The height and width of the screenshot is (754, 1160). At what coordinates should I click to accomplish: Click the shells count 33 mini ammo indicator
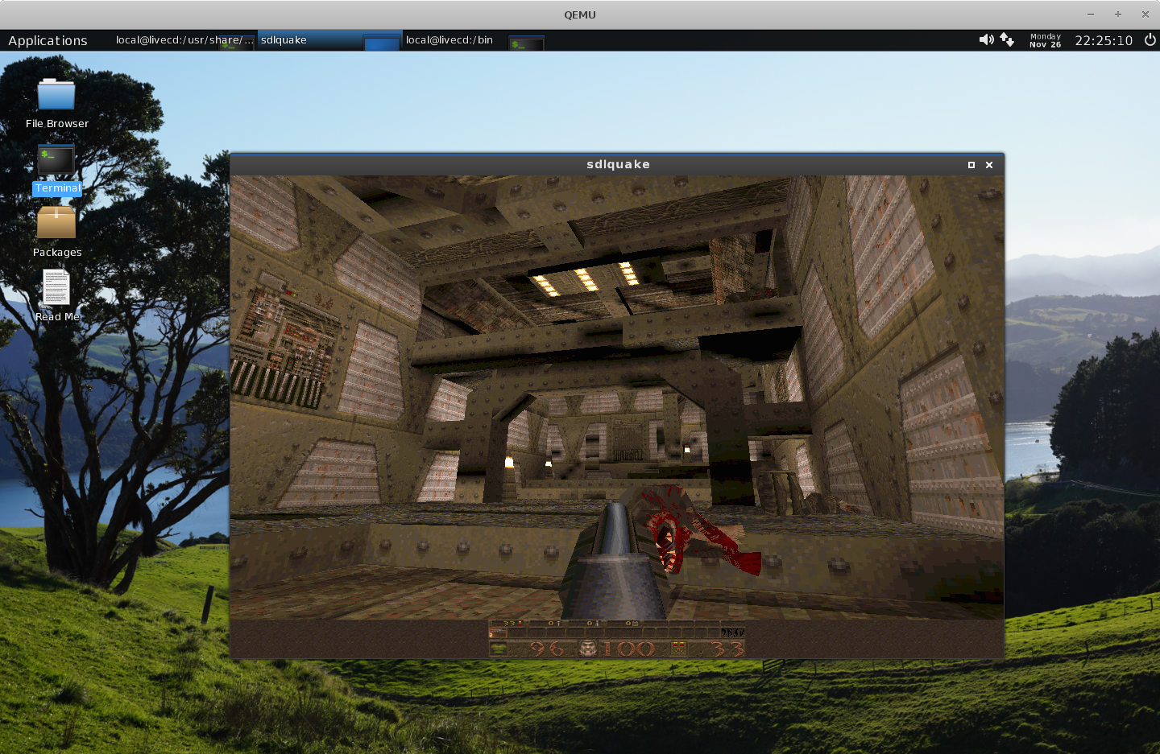512,623
